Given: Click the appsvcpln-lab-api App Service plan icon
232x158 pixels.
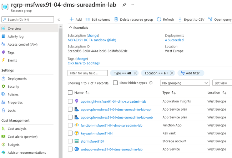Looking at the screenshot, I should click(x=76, y=109).
